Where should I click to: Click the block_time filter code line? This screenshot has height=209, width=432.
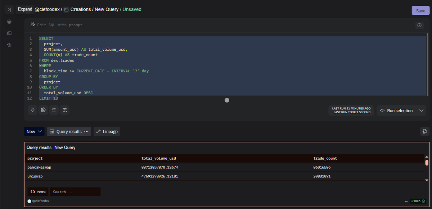click(x=96, y=71)
